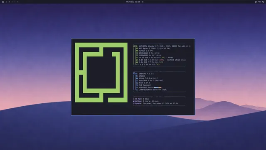Click the GPU icon beside Virtio 1.0 GPU
Image resolution: width=266 pixels, height=150 pixels.
coord(137,51)
